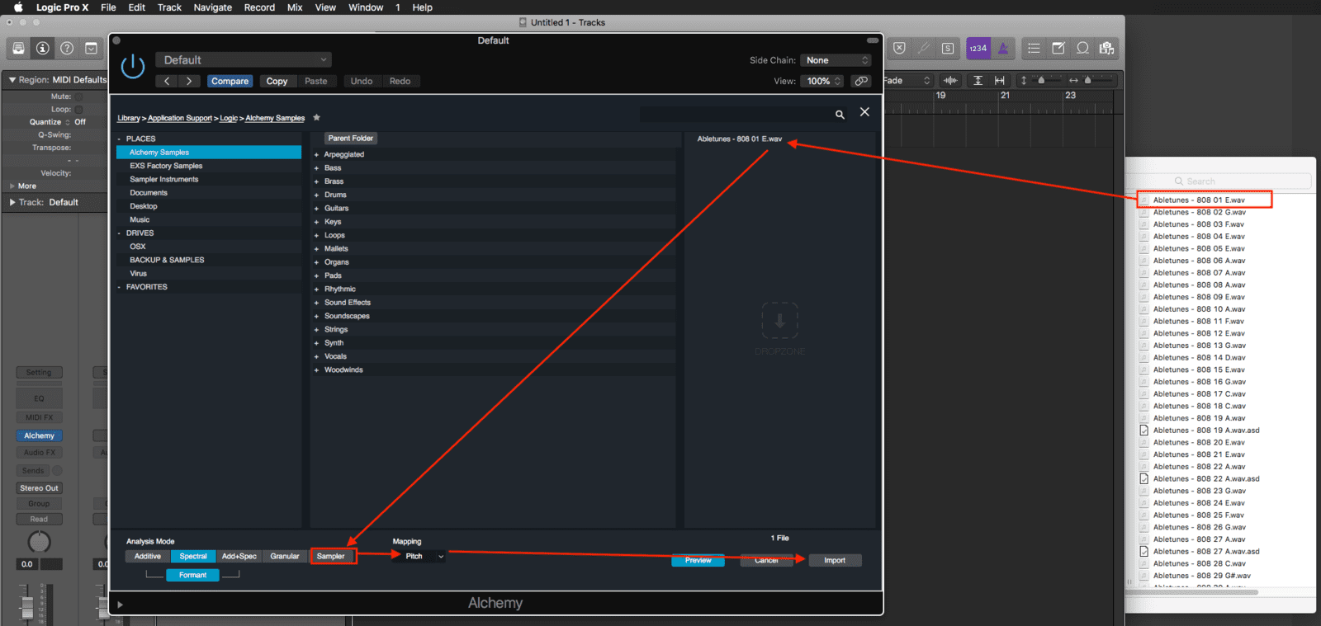
Task: Enable the Formant option
Action: 192,575
